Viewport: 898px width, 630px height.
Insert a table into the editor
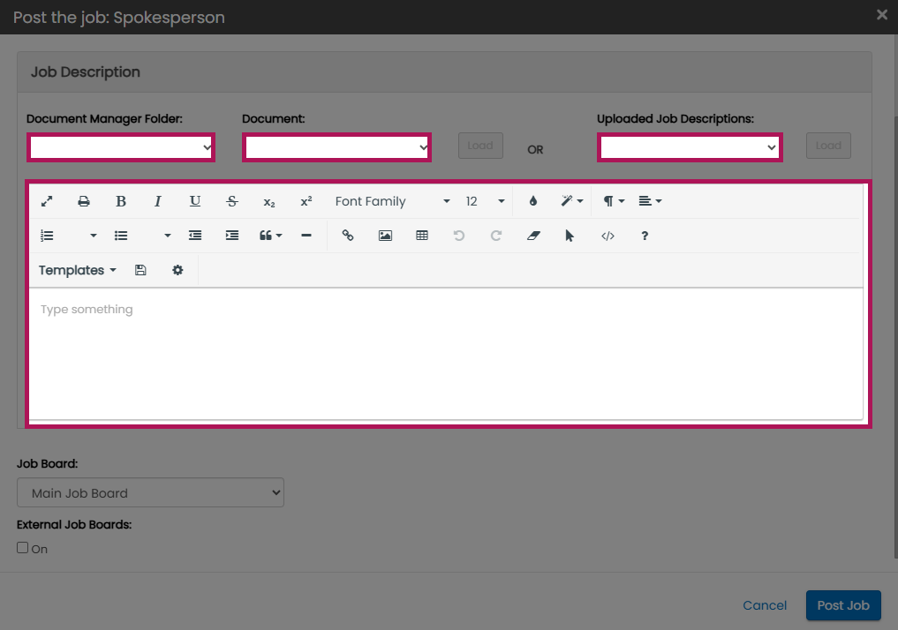422,236
